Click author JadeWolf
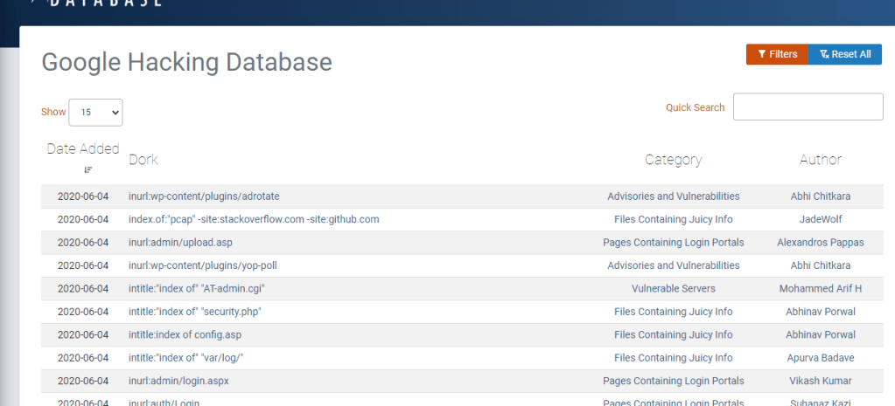 [x=820, y=219]
